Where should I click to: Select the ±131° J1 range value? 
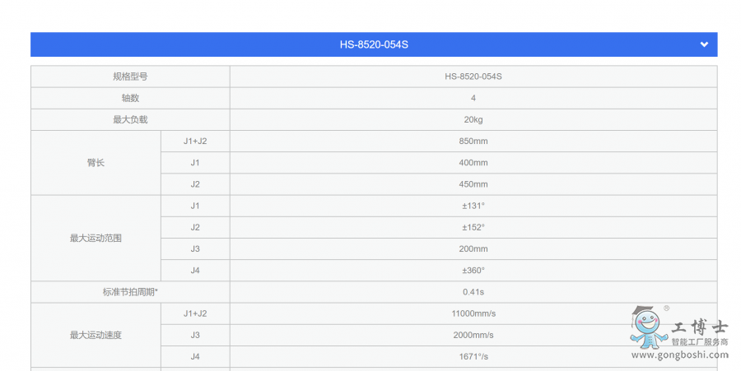click(x=473, y=206)
